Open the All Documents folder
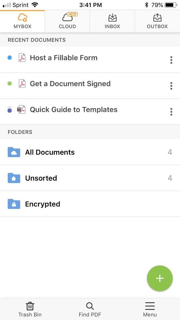This screenshot has width=180, height=320. [x=50, y=152]
